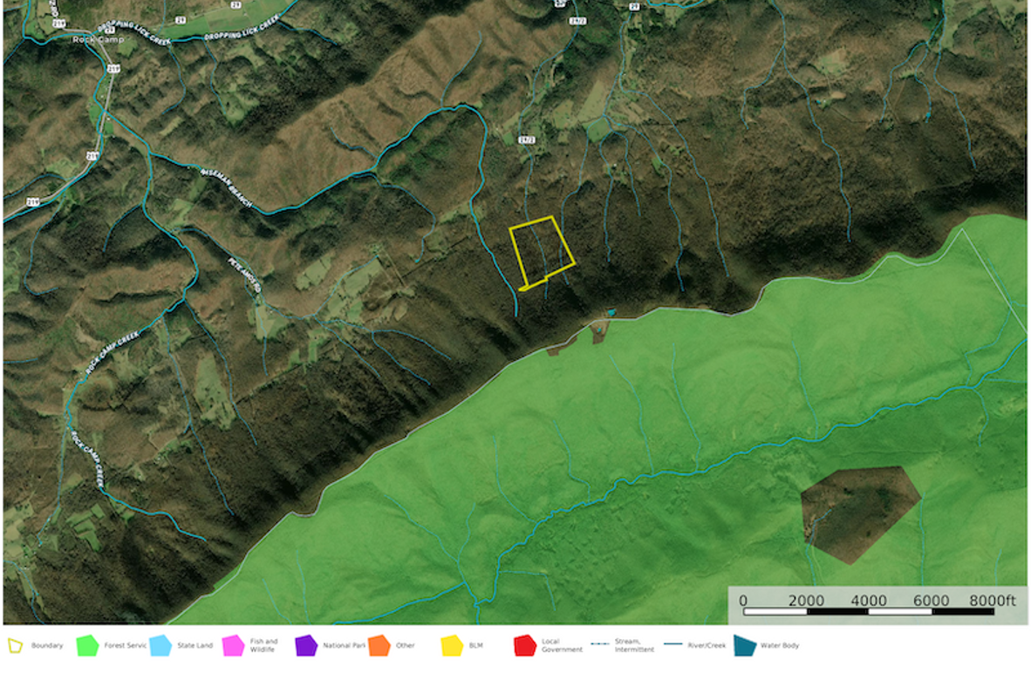Click the River/Creek line legend symbol
This screenshot has height=673, width=1031.
[x=672, y=646]
